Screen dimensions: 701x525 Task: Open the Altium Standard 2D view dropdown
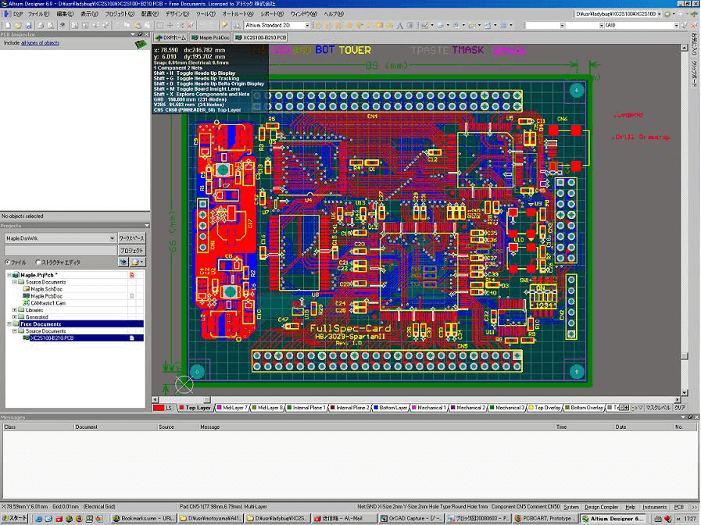307,25
